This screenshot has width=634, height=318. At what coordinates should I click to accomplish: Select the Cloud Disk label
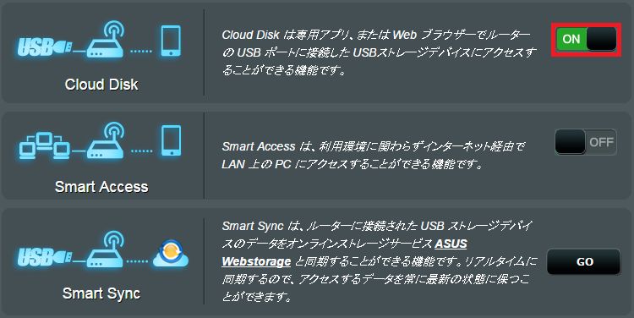point(101,85)
